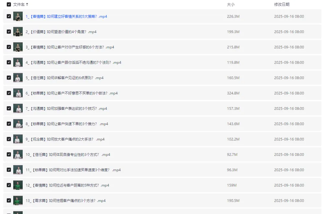Open file 7_ 如何加强客户表达欲的3个技巧

pos(66,109)
